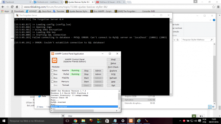Toggle the FileZilla Svc checkbox
Image resolution: width=221 pixels, height=124 pixels.
click(x=52, y=78)
